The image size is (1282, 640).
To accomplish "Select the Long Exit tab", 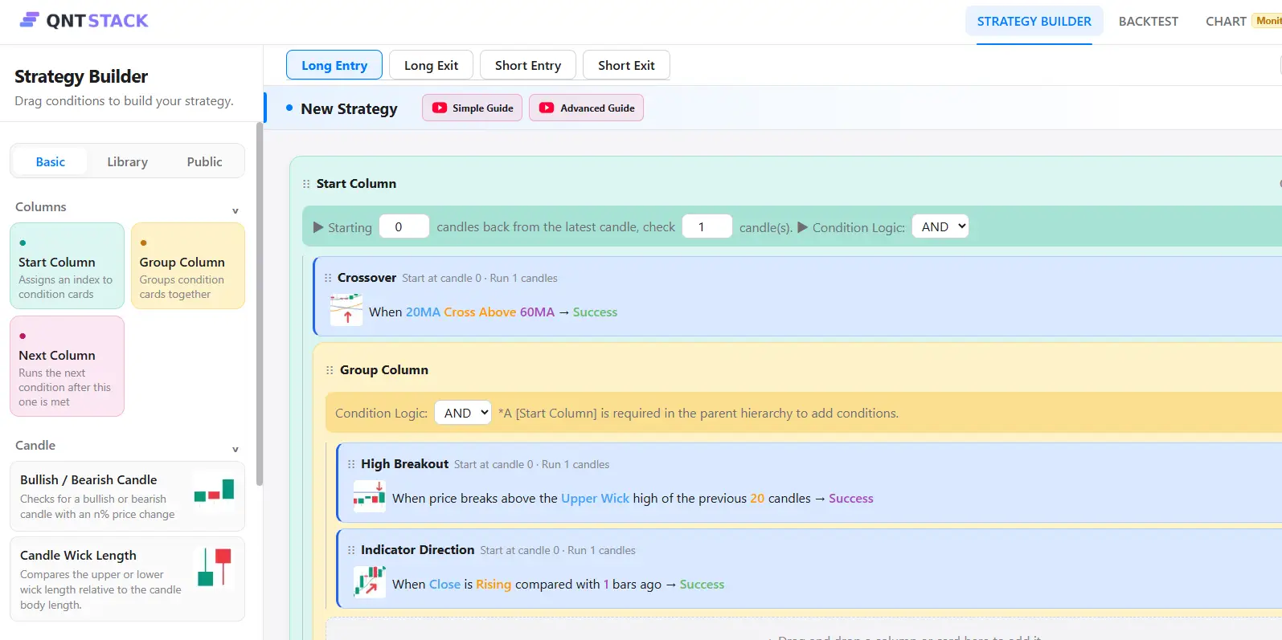I will 431,65.
